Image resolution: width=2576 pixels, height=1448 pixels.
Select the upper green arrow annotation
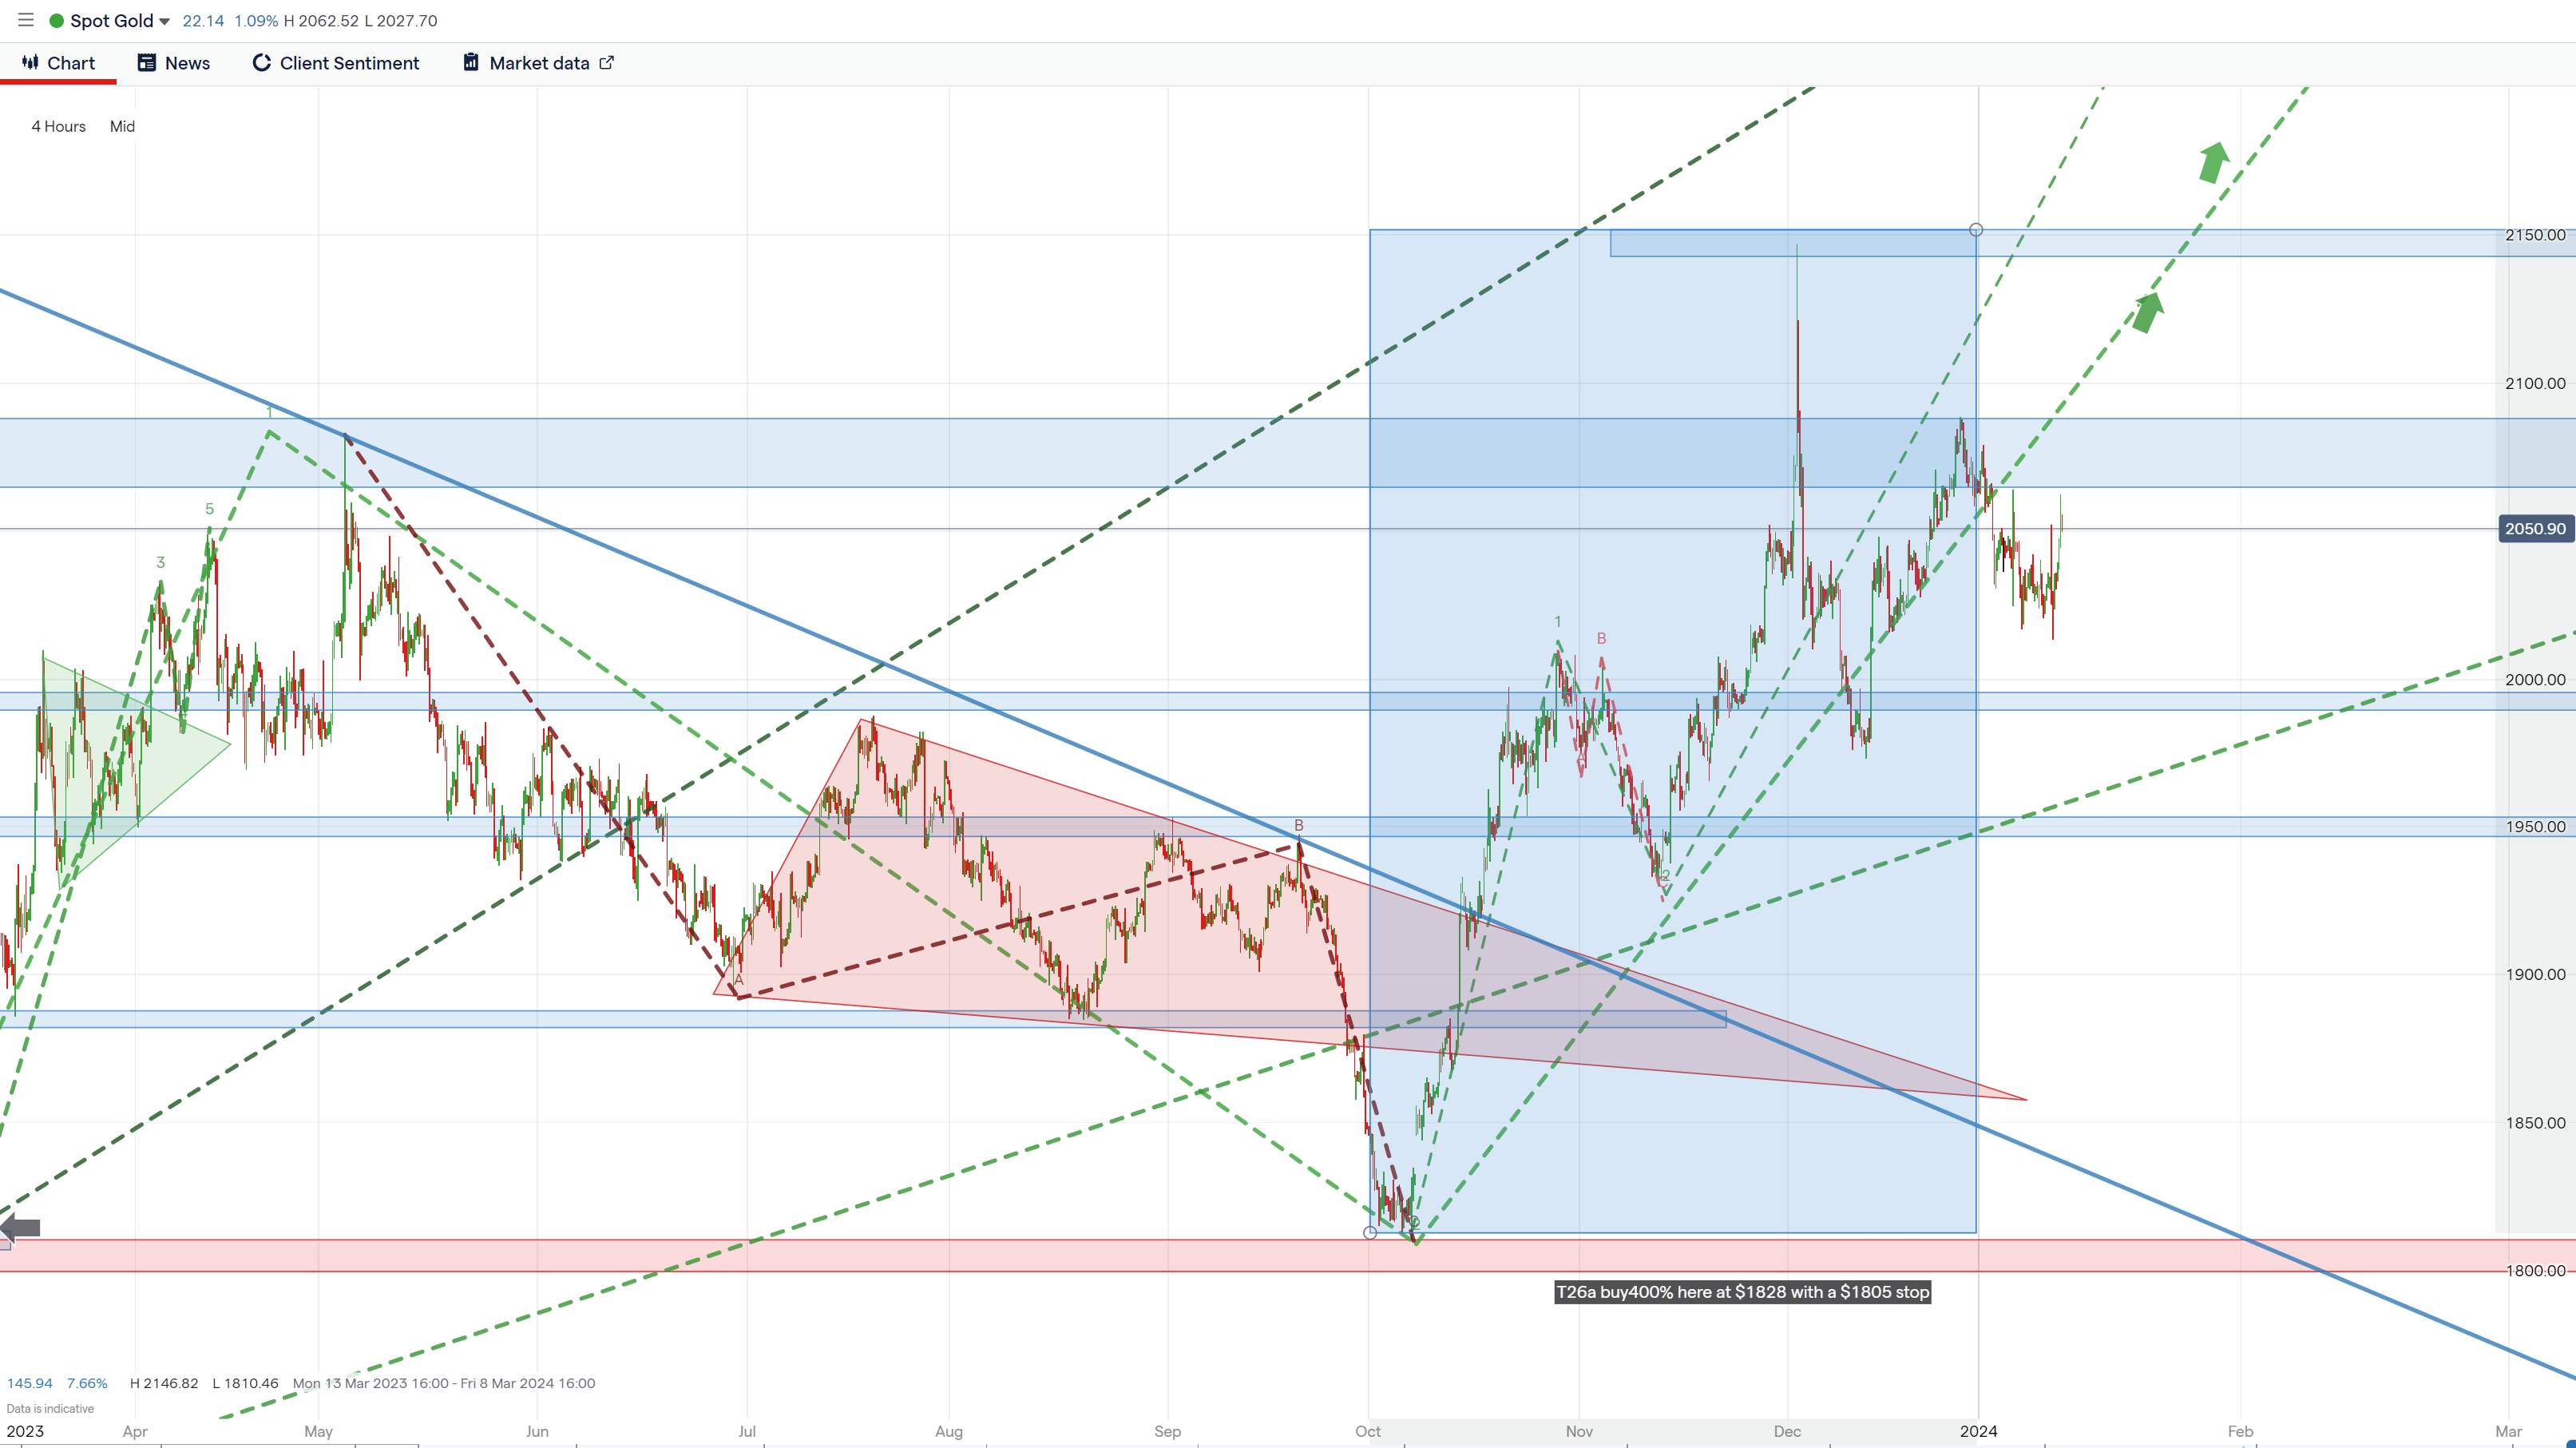pyautogui.click(x=2213, y=161)
